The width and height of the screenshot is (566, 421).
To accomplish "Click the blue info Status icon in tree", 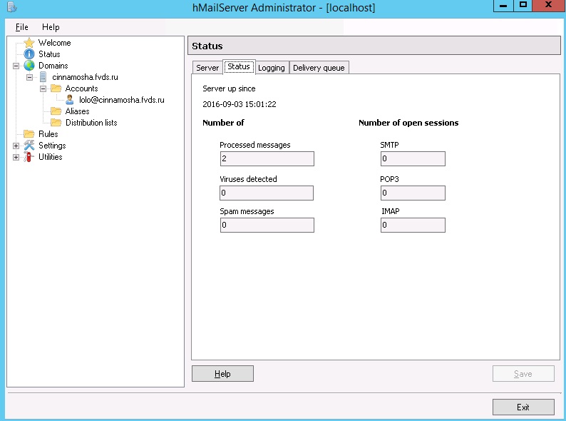I will click(29, 54).
